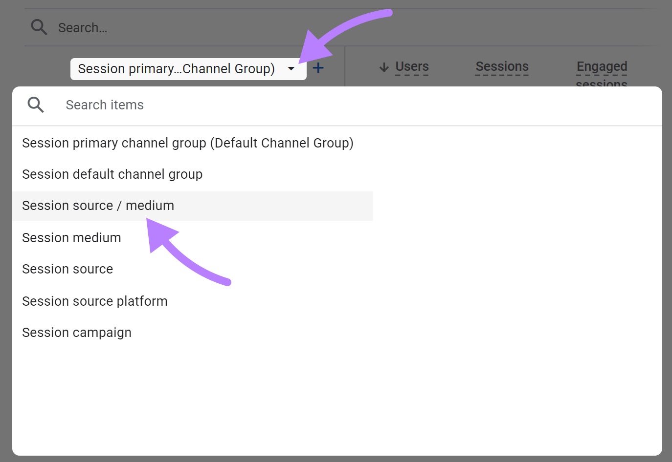Click the Engaged sessions column header

[x=602, y=73]
